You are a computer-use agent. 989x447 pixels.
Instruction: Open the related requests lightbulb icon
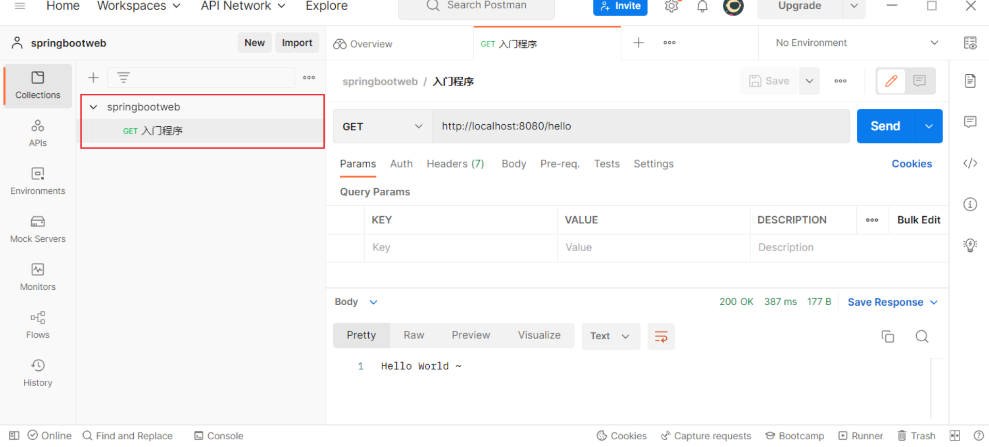click(970, 245)
